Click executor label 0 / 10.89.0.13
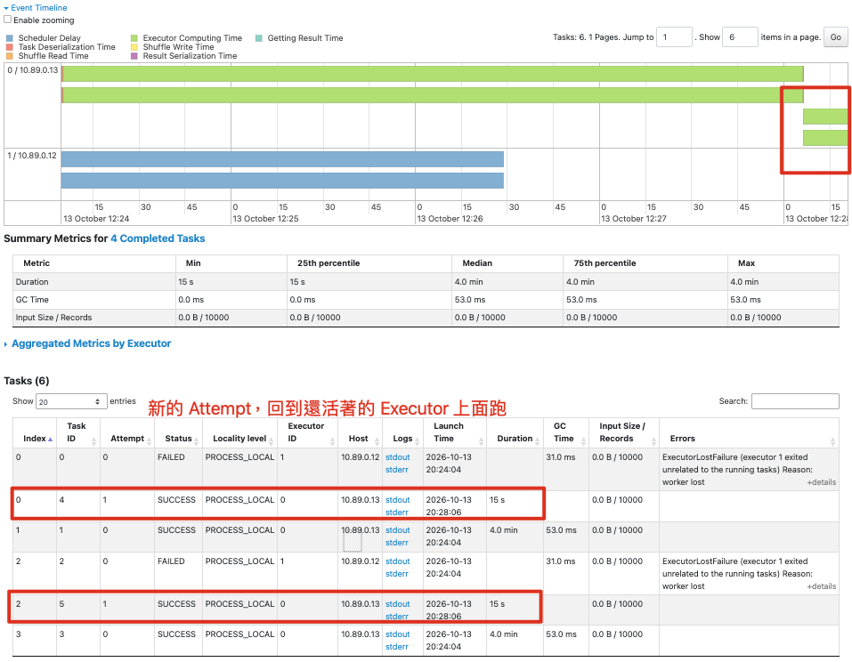Image resolution: width=852 pixels, height=662 pixels. tap(33, 70)
